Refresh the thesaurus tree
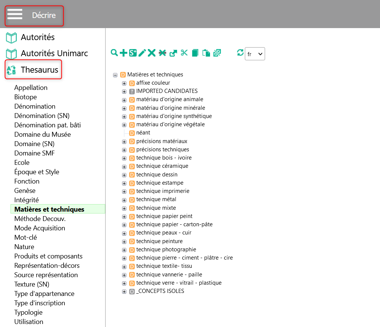Image resolution: width=380 pixels, height=327 pixels. pyautogui.click(x=240, y=52)
